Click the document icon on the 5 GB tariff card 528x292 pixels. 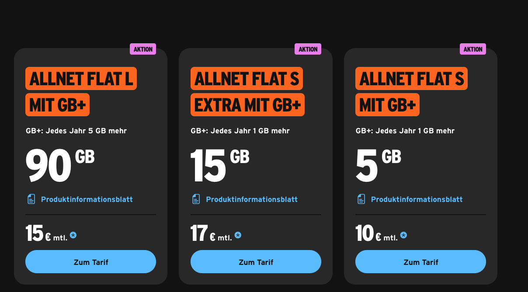pyautogui.click(x=361, y=199)
